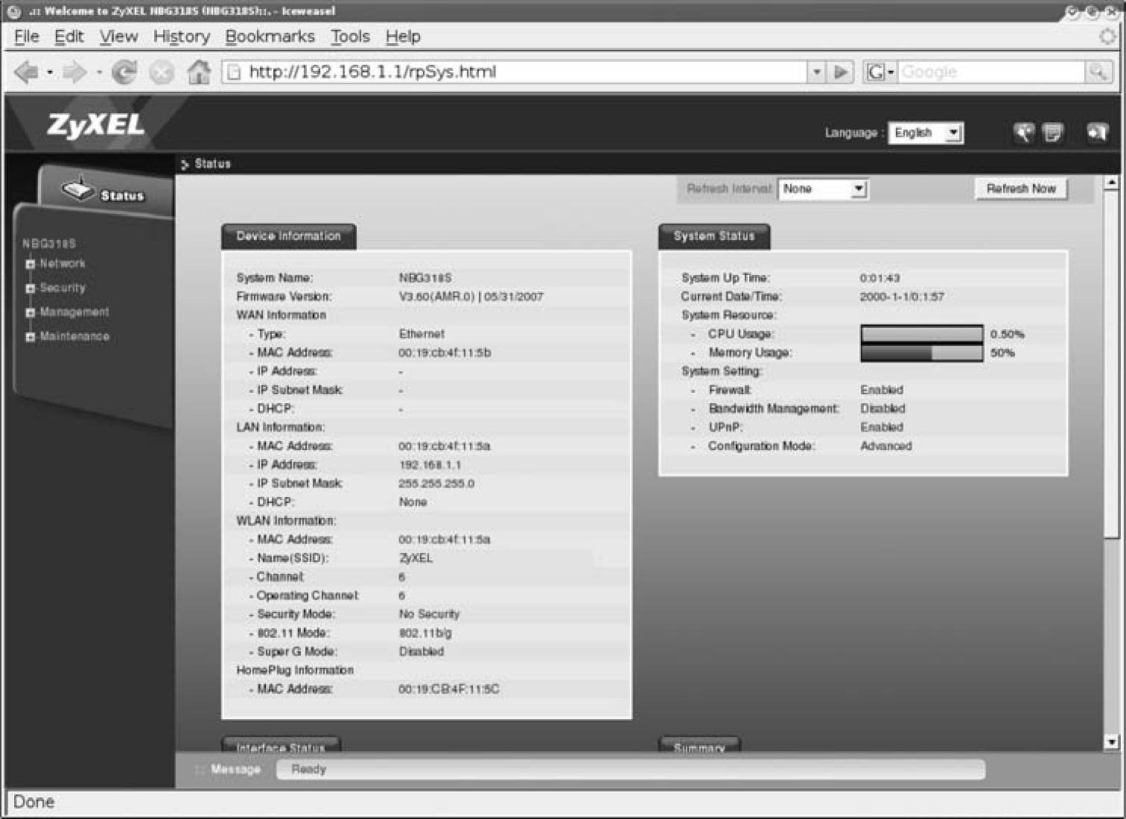1126x819 pixels.
Task: Open the Help menu
Action: point(403,37)
